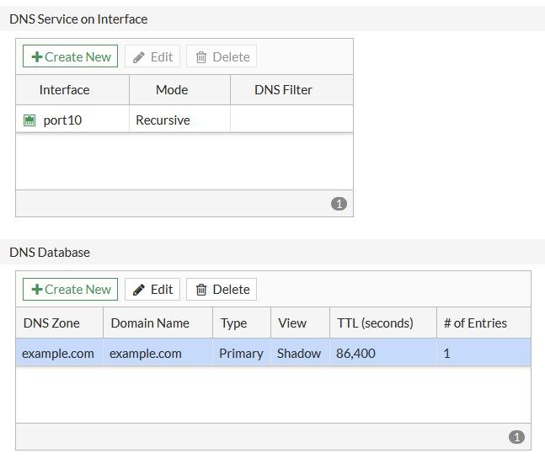Click Create New in DNS Service section
The image size is (545, 464).
tap(71, 56)
